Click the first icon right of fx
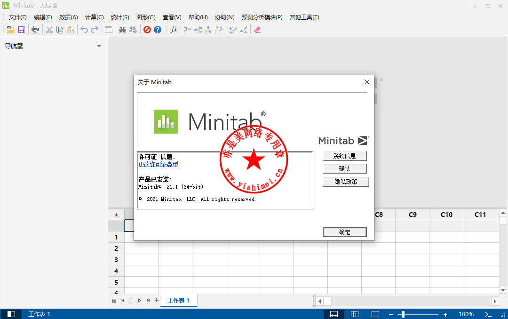This screenshot has width=508, height=319. [187, 30]
